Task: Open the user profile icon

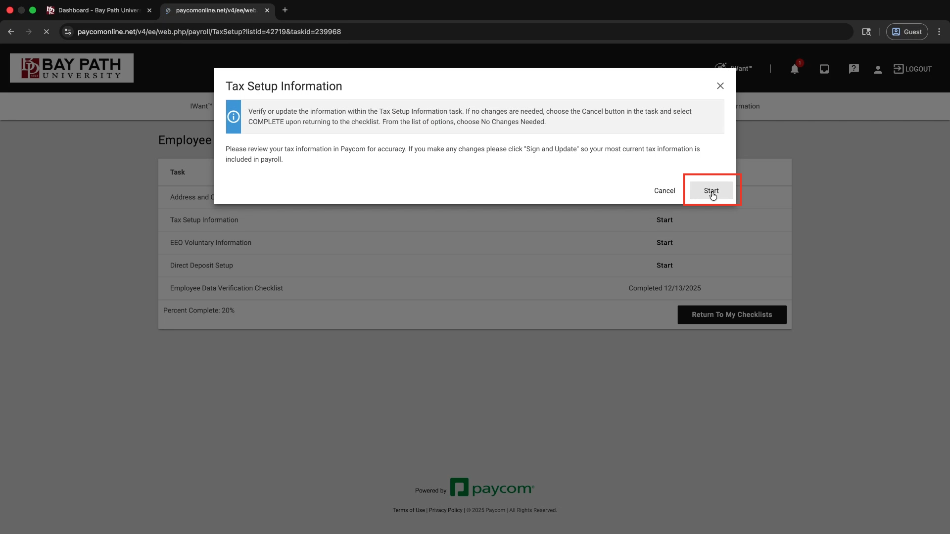Action: click(x=878, y=70)
